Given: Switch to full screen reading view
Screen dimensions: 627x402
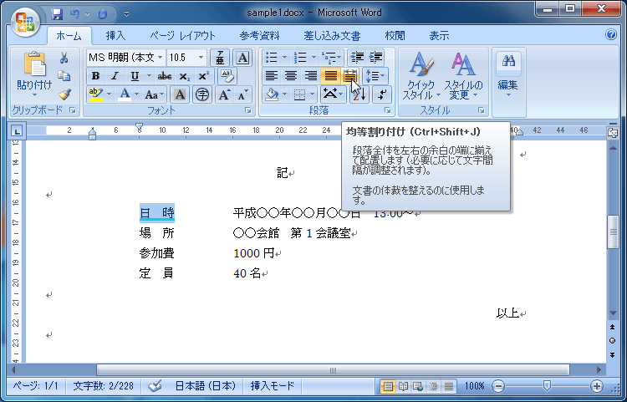Looking at the screenshot, I should (403, 386).
